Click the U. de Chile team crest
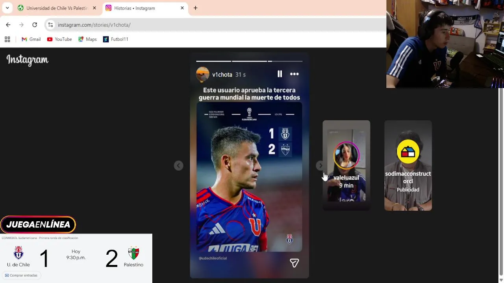The width and height of the screenshot is (504, 283). click(19, 253)
